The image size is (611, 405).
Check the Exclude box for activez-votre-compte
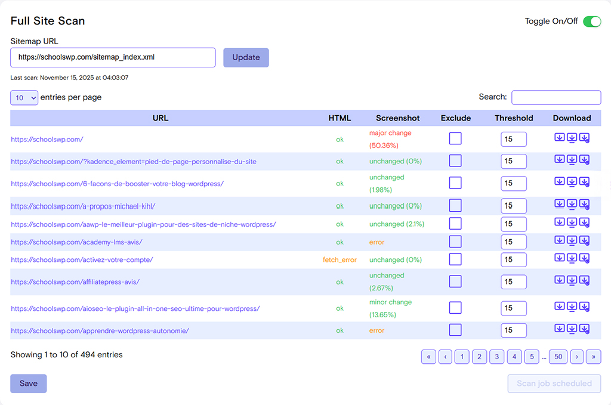pyautogui.click(x=455, y=259)
